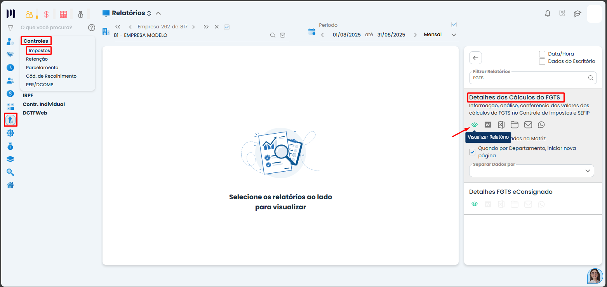Save the FGTS calculation report to folder
Screen dimensions: 607x287
515,125
